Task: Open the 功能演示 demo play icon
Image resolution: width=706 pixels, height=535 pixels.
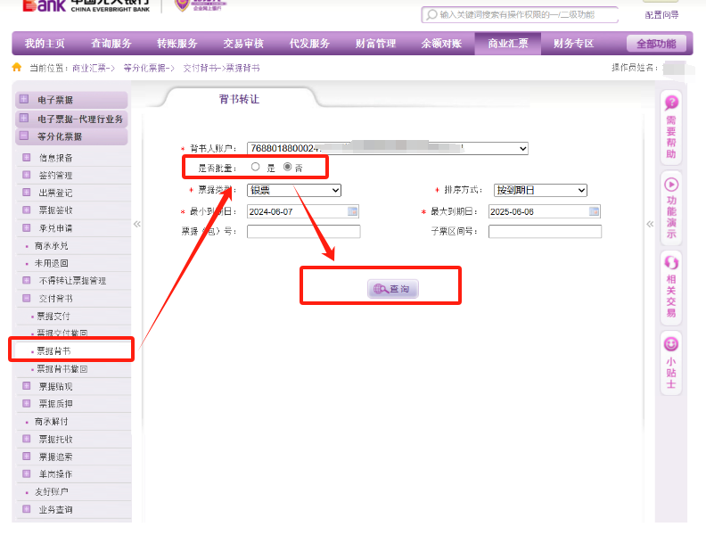Action: [671, 185]
